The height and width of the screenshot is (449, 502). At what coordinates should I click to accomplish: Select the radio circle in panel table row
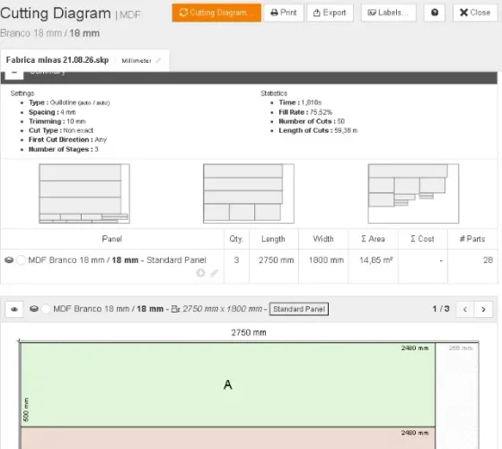(x=21, y=260)
